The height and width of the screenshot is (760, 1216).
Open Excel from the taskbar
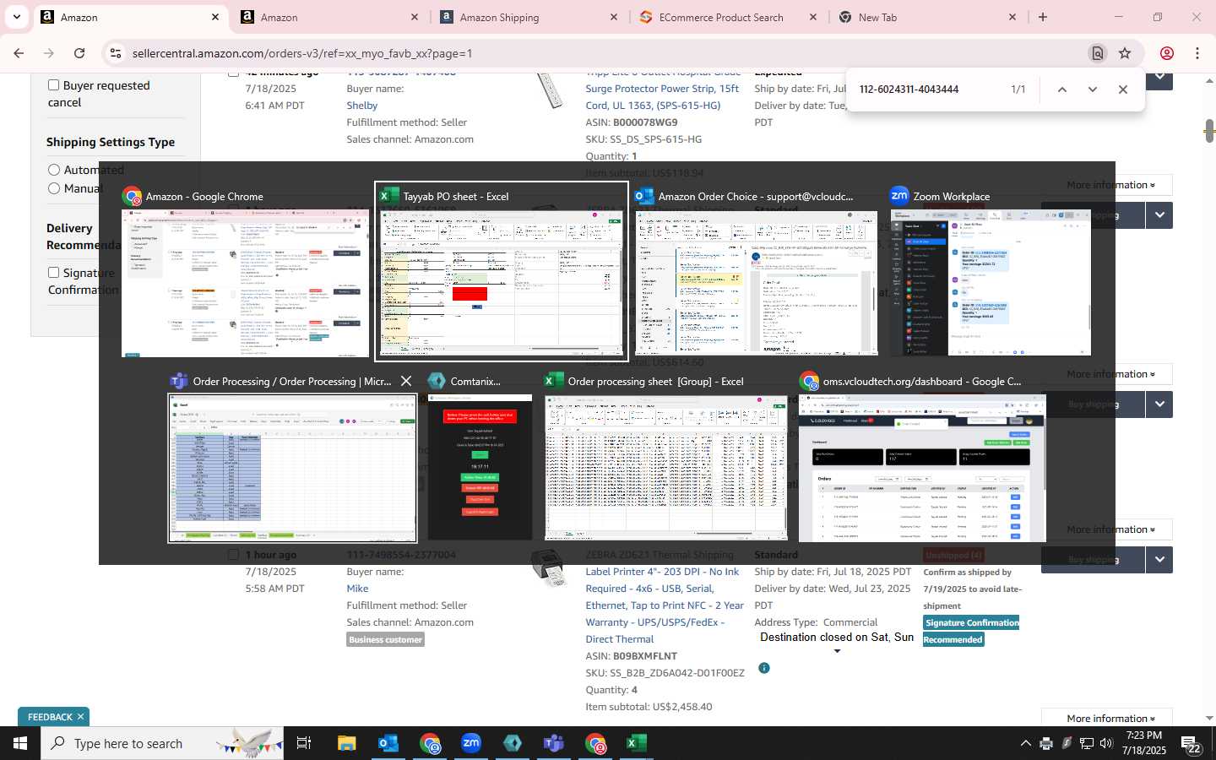637,743
